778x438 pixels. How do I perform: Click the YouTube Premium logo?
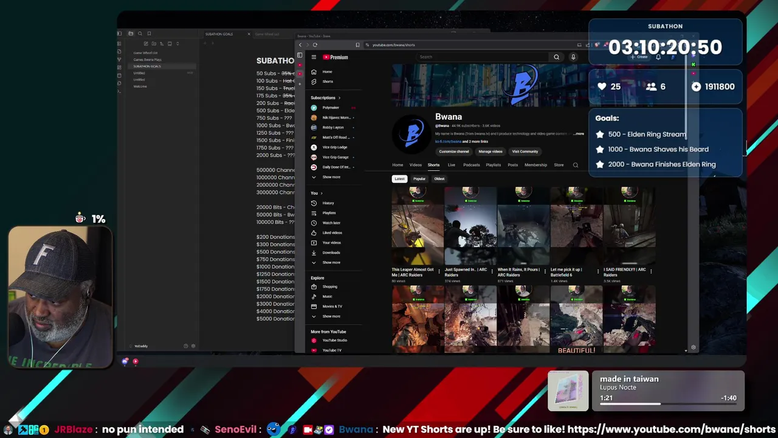[336, 57]
